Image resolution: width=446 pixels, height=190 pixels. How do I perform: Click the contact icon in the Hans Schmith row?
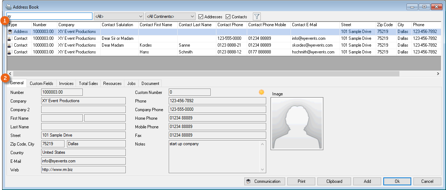pyautogui.click(x=10, y=52)
